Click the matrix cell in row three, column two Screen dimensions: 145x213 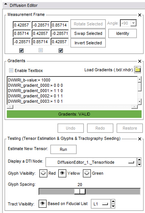[x=41, y=42]
